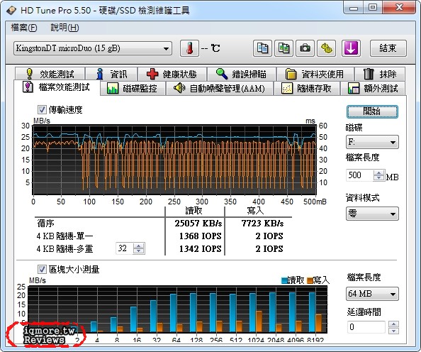This screenshot has height=352, width=421.
Task: Copy screenshot to clipboard icon
Action: click(x=284, y=48)
